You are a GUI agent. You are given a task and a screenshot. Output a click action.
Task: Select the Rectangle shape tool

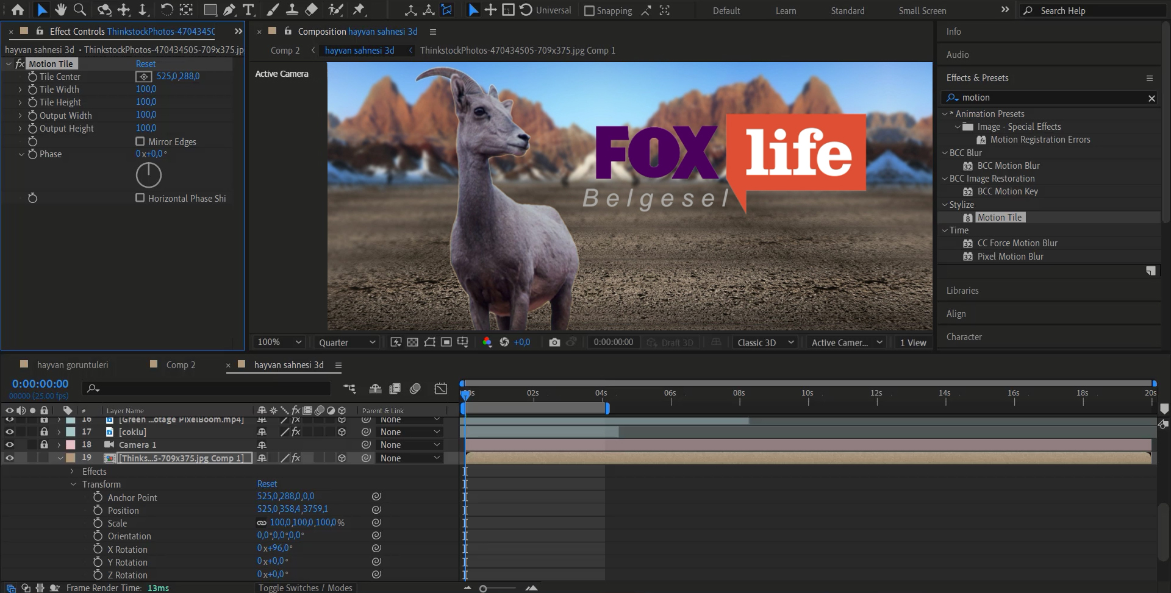pyautogui.click(x=210, y=10)
